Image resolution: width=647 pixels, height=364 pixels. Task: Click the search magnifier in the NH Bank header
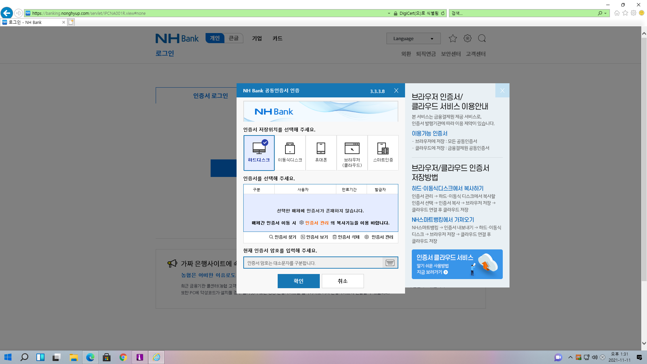point(482,38)
